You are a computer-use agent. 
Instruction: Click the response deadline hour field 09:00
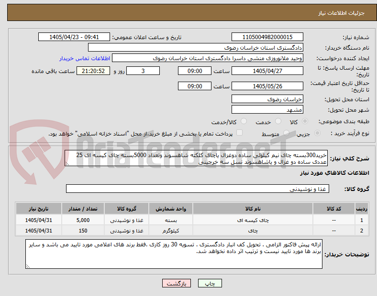tap(195, 71)
